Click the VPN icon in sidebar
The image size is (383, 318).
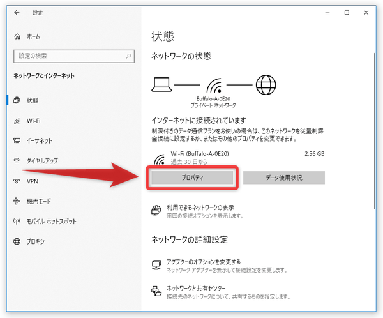coord(17,181)
